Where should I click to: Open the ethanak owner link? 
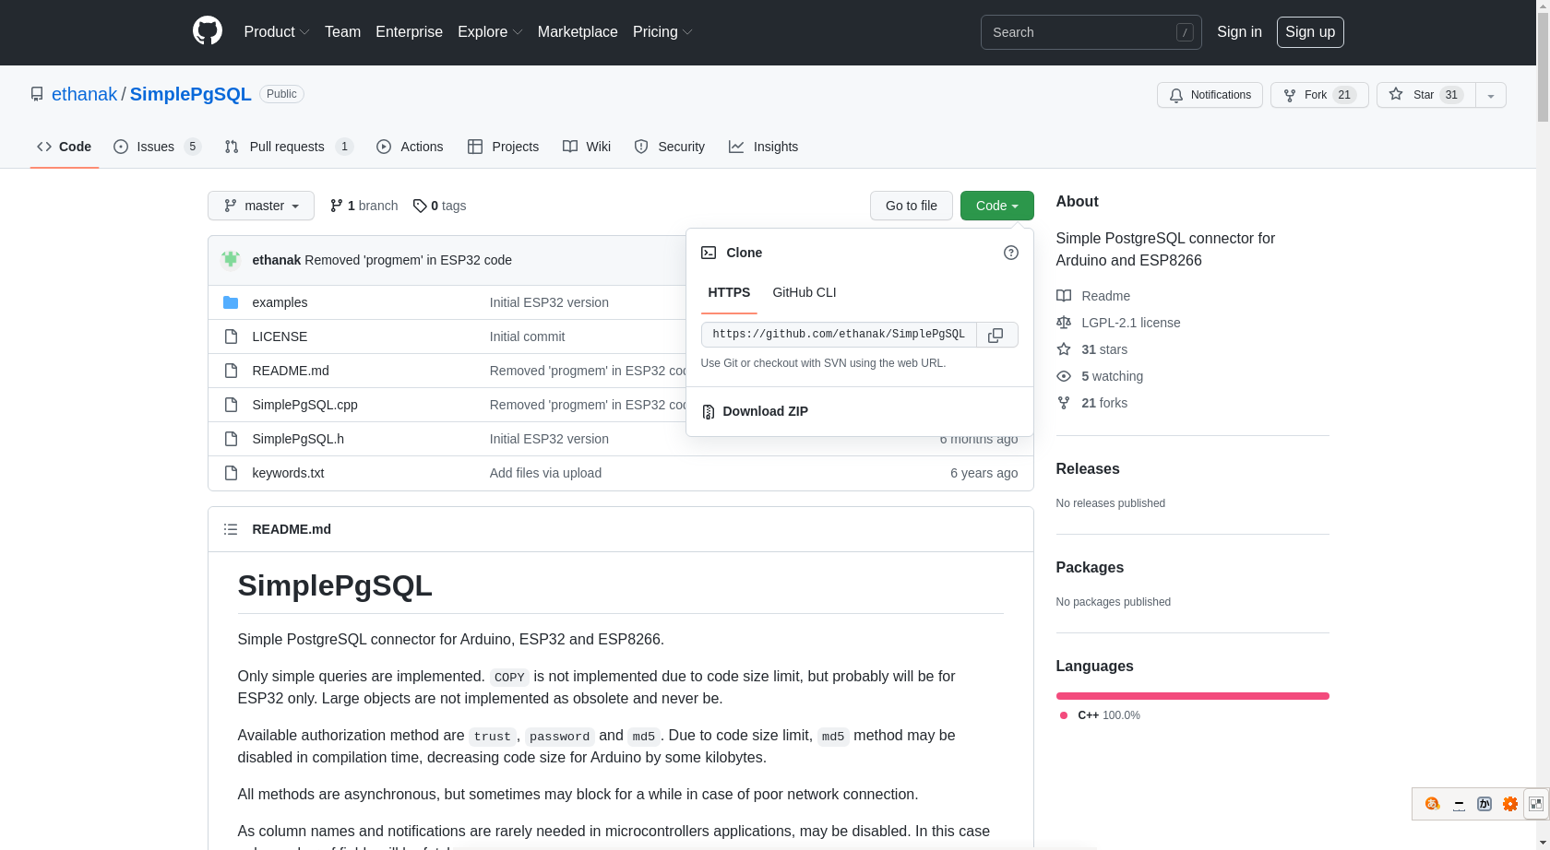coord(85,94)
